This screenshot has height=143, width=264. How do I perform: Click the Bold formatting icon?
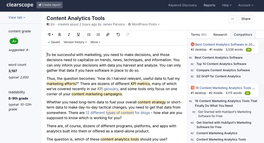pos(59,34)
